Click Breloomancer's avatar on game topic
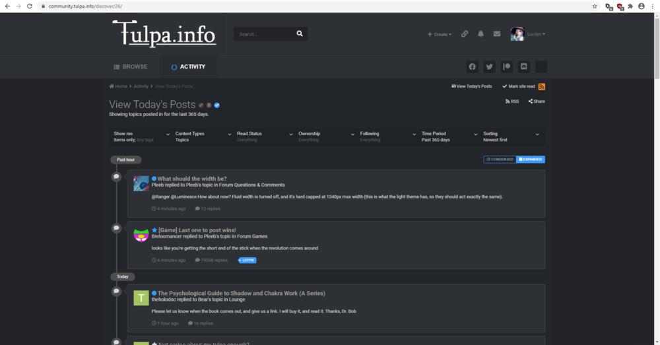Viewport: 660px width, 345px height. [141, 235]
